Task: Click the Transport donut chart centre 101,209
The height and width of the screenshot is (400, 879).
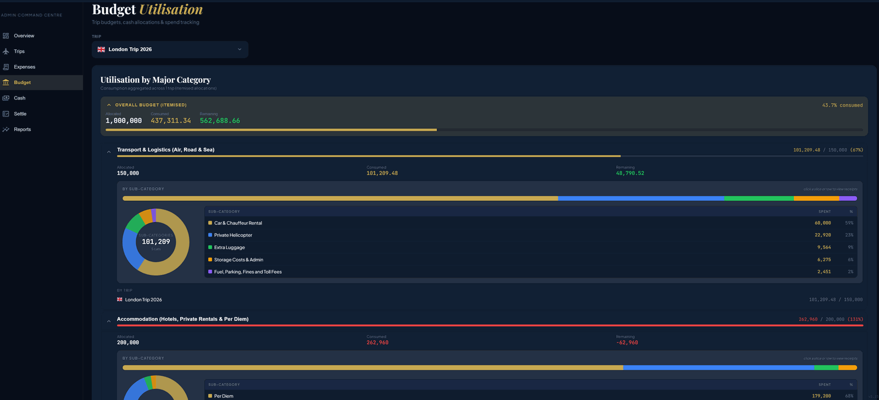Action: (x=156, y=241)
